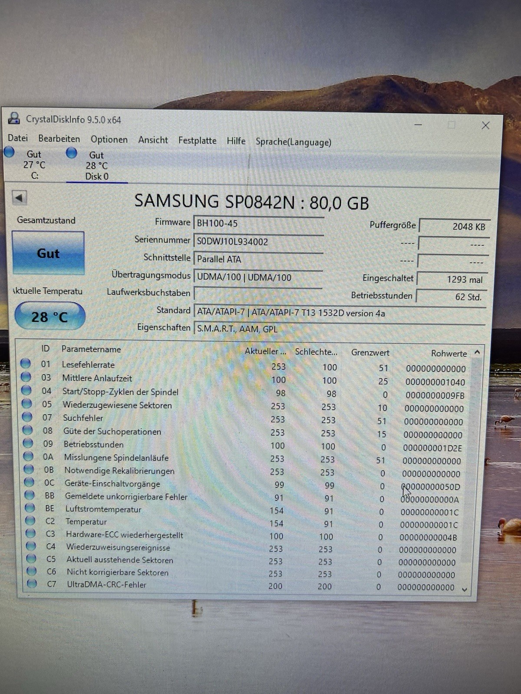
Task: Click status icon of Nicht korrigierbare Sektoren row
Action: [x=32, y=571]
